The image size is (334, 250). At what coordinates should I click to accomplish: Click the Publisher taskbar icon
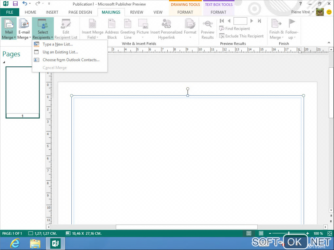click(x=55, y=243)
